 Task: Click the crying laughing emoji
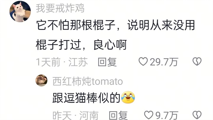pyautogui.click(x=128, y=97)
